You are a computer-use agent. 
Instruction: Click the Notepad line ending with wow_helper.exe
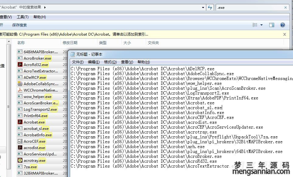click(146, 83)
